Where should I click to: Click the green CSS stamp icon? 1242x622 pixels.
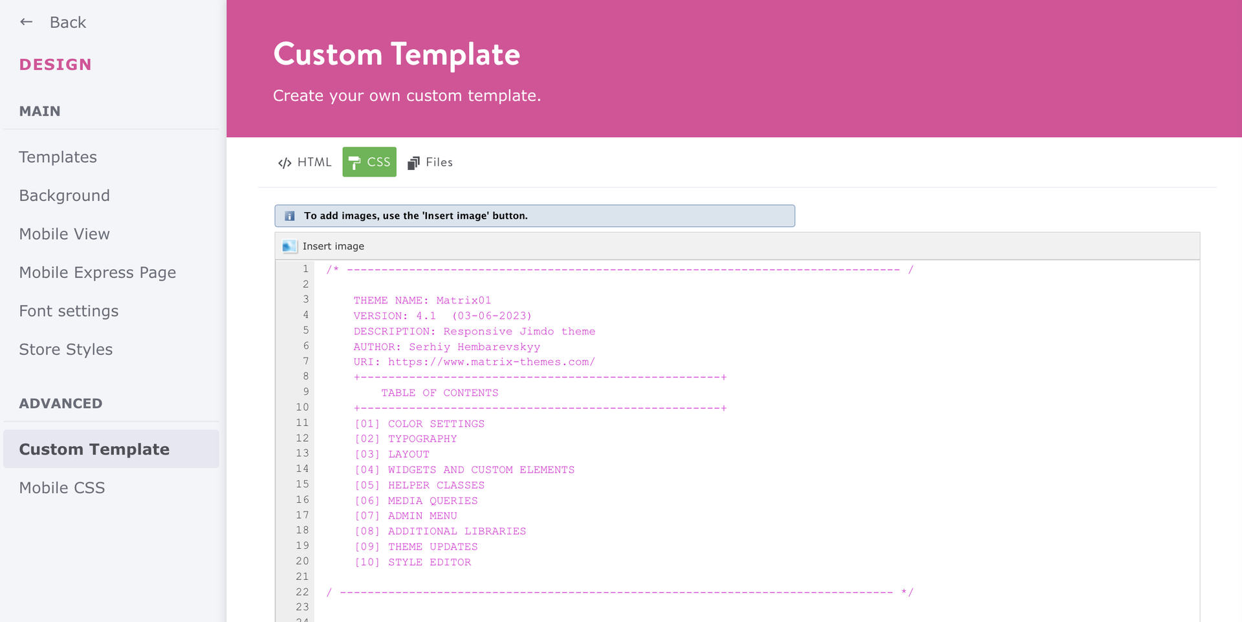(x=354, y=162)
